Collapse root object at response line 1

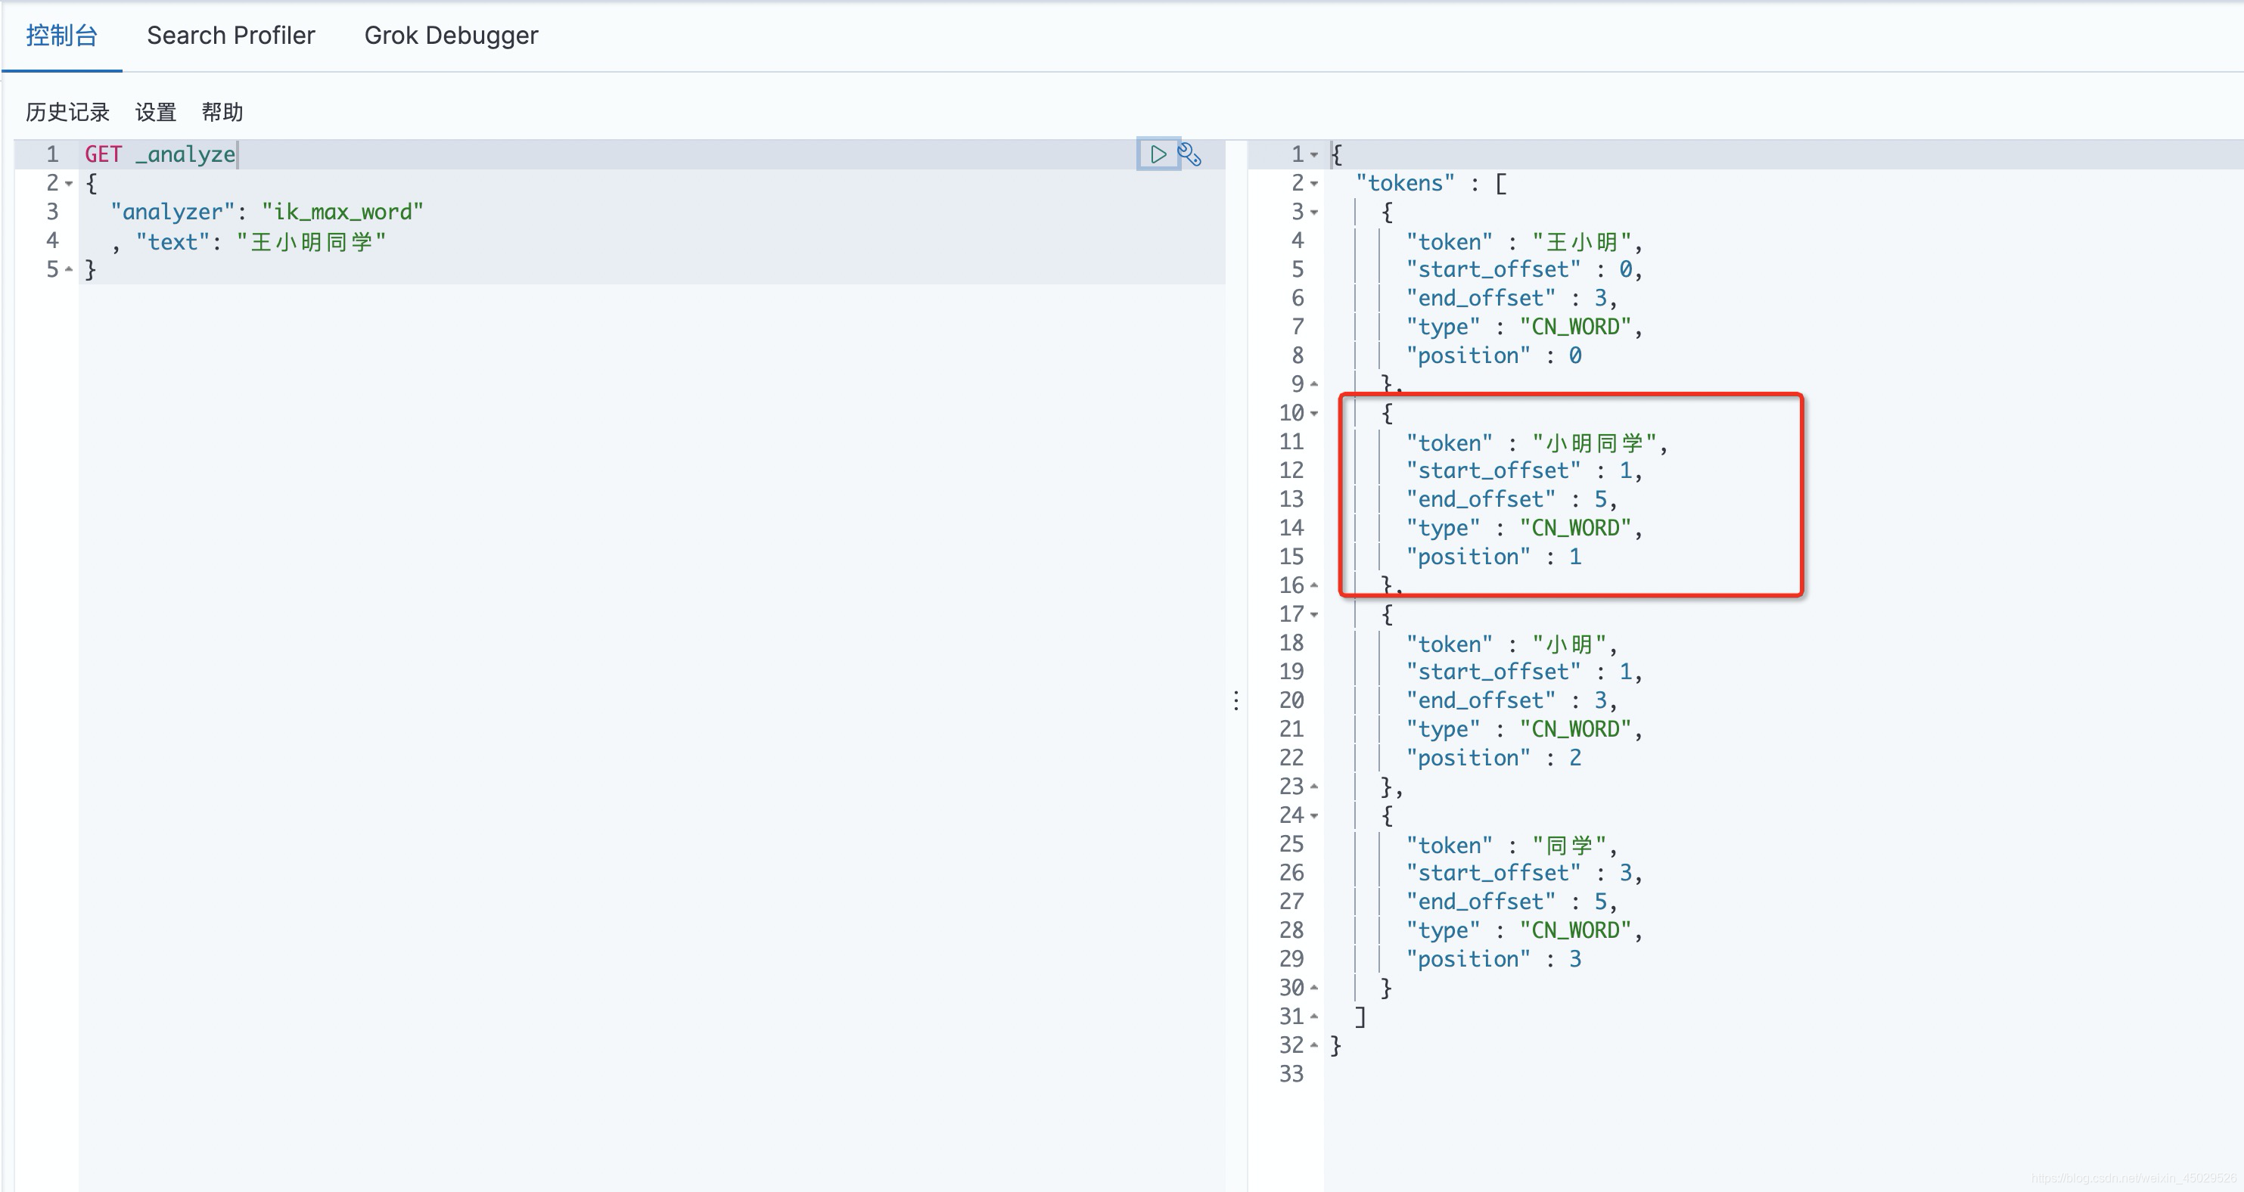[x=1314, y=155]
